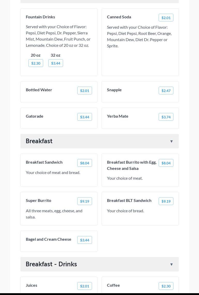Select the 20 oz fountain drink price

tap(36, 63)
